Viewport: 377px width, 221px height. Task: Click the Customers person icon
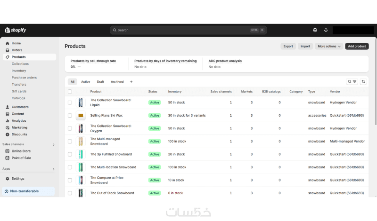coord(8,107)
